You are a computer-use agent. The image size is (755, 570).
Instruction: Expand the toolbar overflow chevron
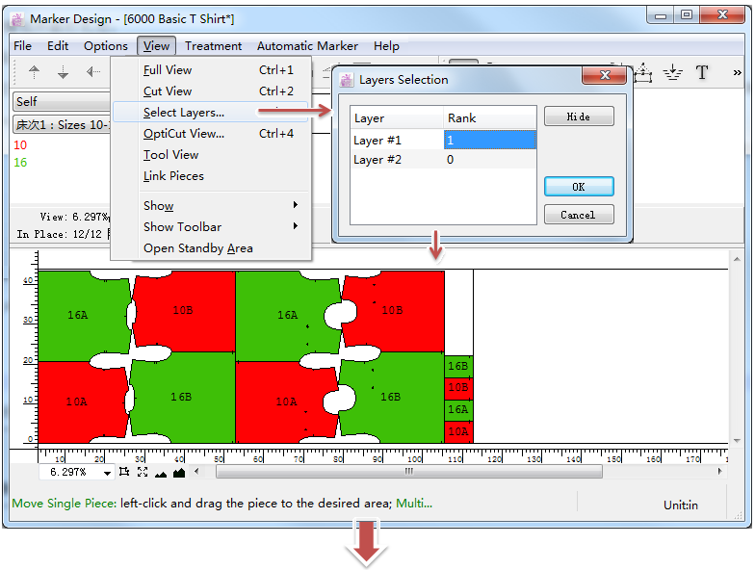[737, 72]
